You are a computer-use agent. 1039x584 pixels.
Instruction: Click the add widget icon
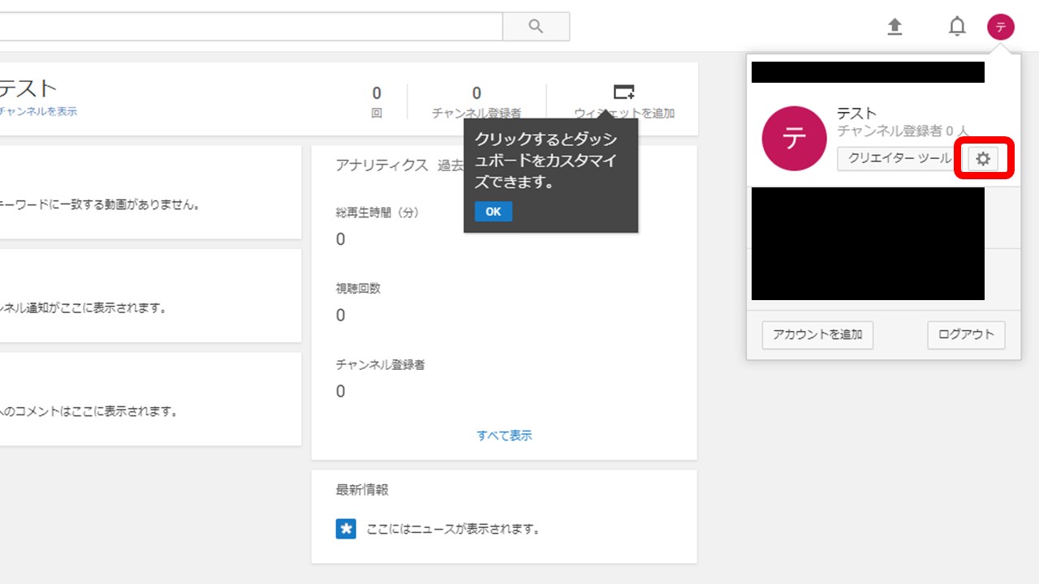click(x=623, y=92)
